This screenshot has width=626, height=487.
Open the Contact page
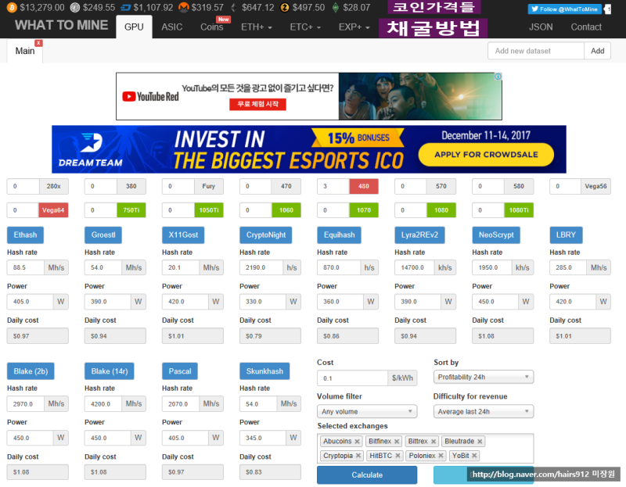coord(585,27)
